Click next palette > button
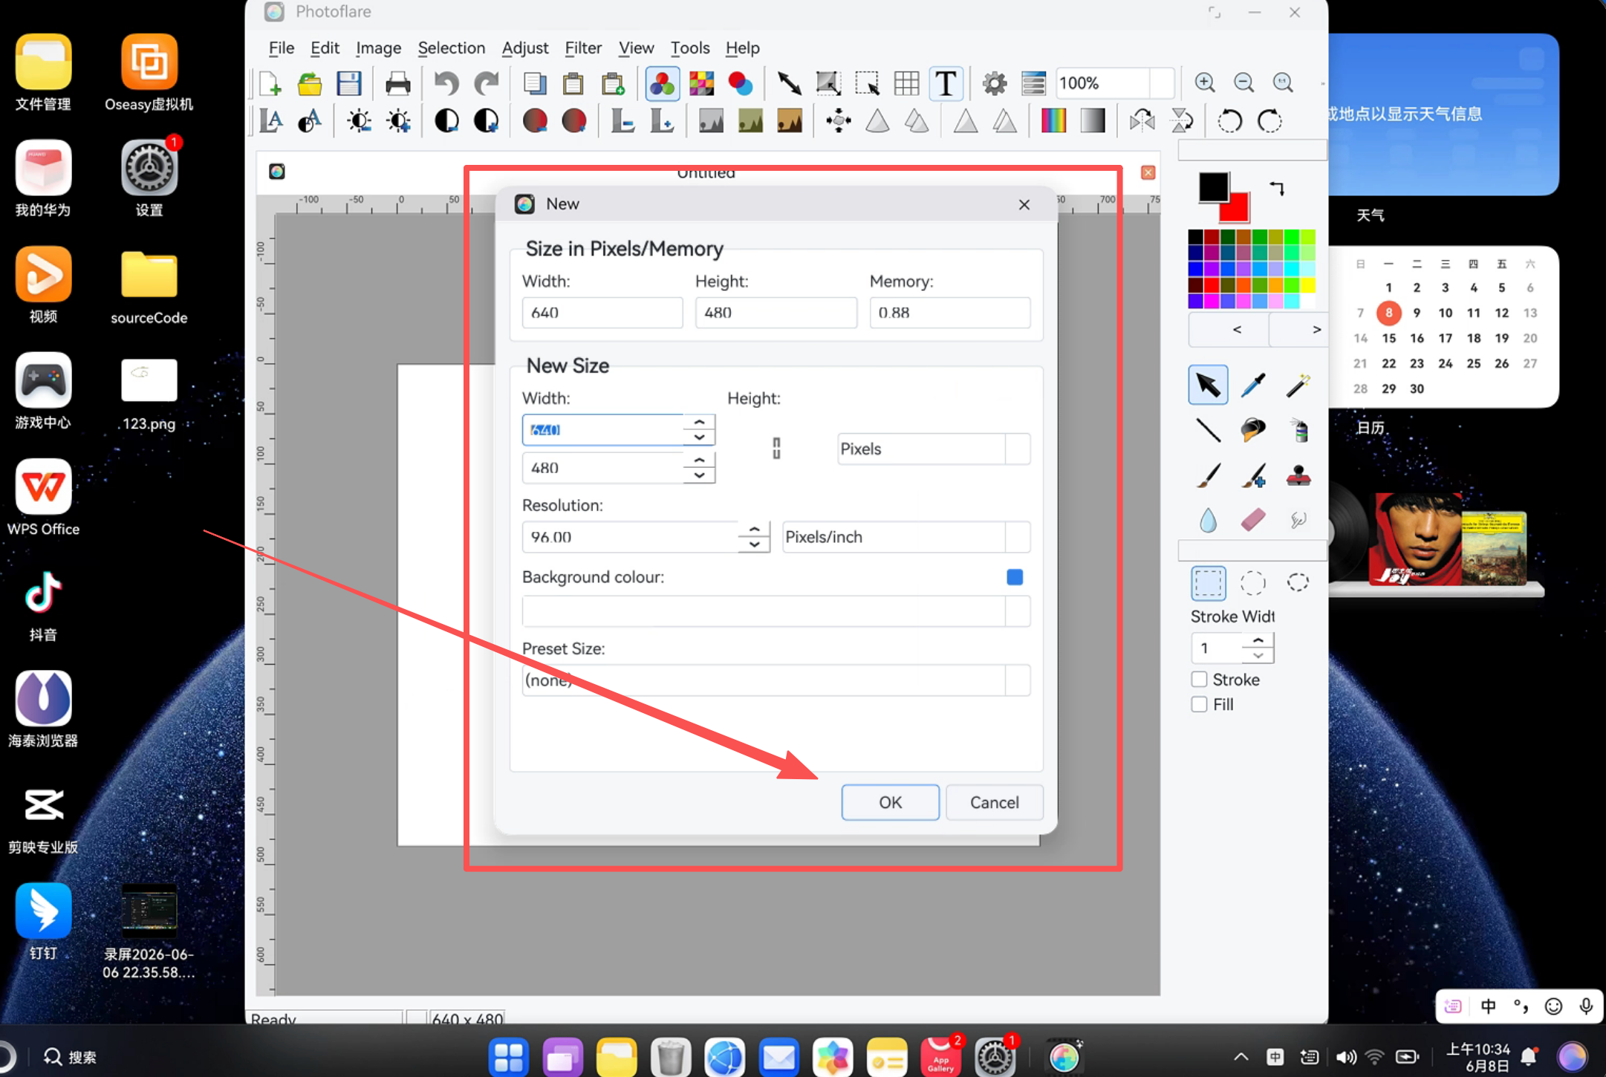1606x1077 pixels. [x=1298, y=329]
